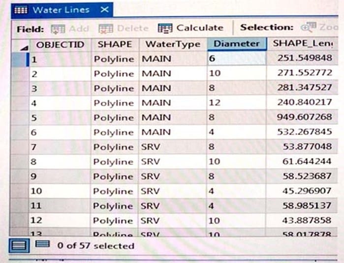The image size is (344, 263).
Task: Click length value 949.607268
Action: click(304, 117)
